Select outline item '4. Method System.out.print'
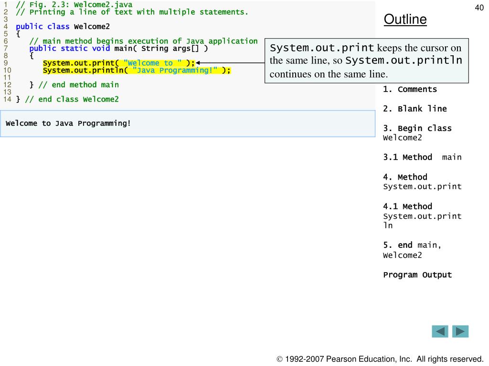Screen dimensions: 489x366 [422, 182]
